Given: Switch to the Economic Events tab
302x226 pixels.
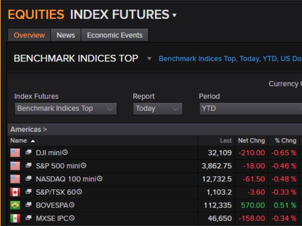Looking at the screenshot, I should 115,35.
